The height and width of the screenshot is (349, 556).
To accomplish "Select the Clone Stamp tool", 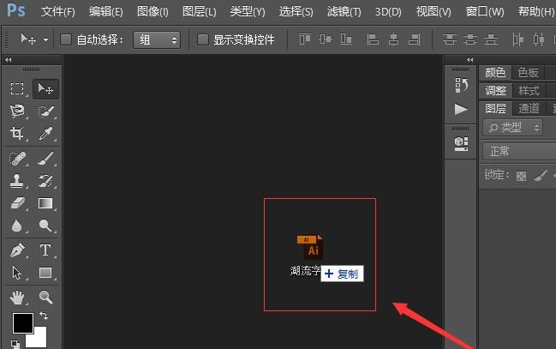I will point(17,181).
